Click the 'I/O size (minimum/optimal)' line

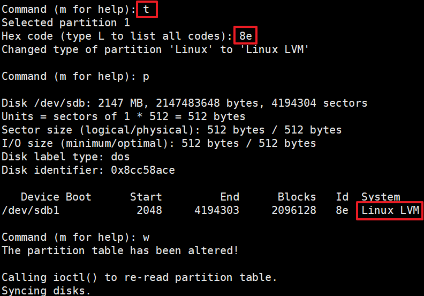pos(158,144)
